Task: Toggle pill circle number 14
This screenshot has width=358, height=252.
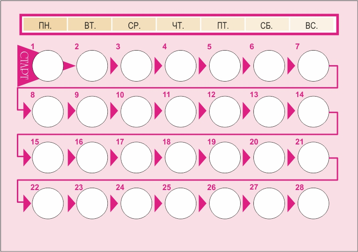Action: [313, 112]
